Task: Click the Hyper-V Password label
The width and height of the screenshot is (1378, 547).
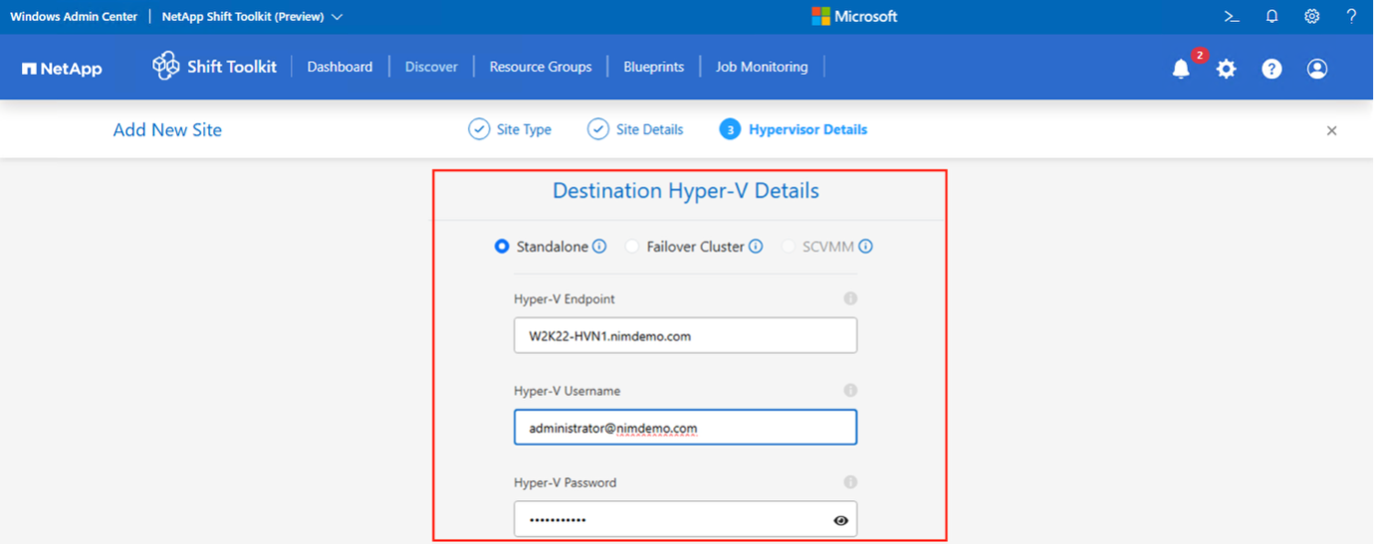Action: pyautogui.click(x=565, y=482)
